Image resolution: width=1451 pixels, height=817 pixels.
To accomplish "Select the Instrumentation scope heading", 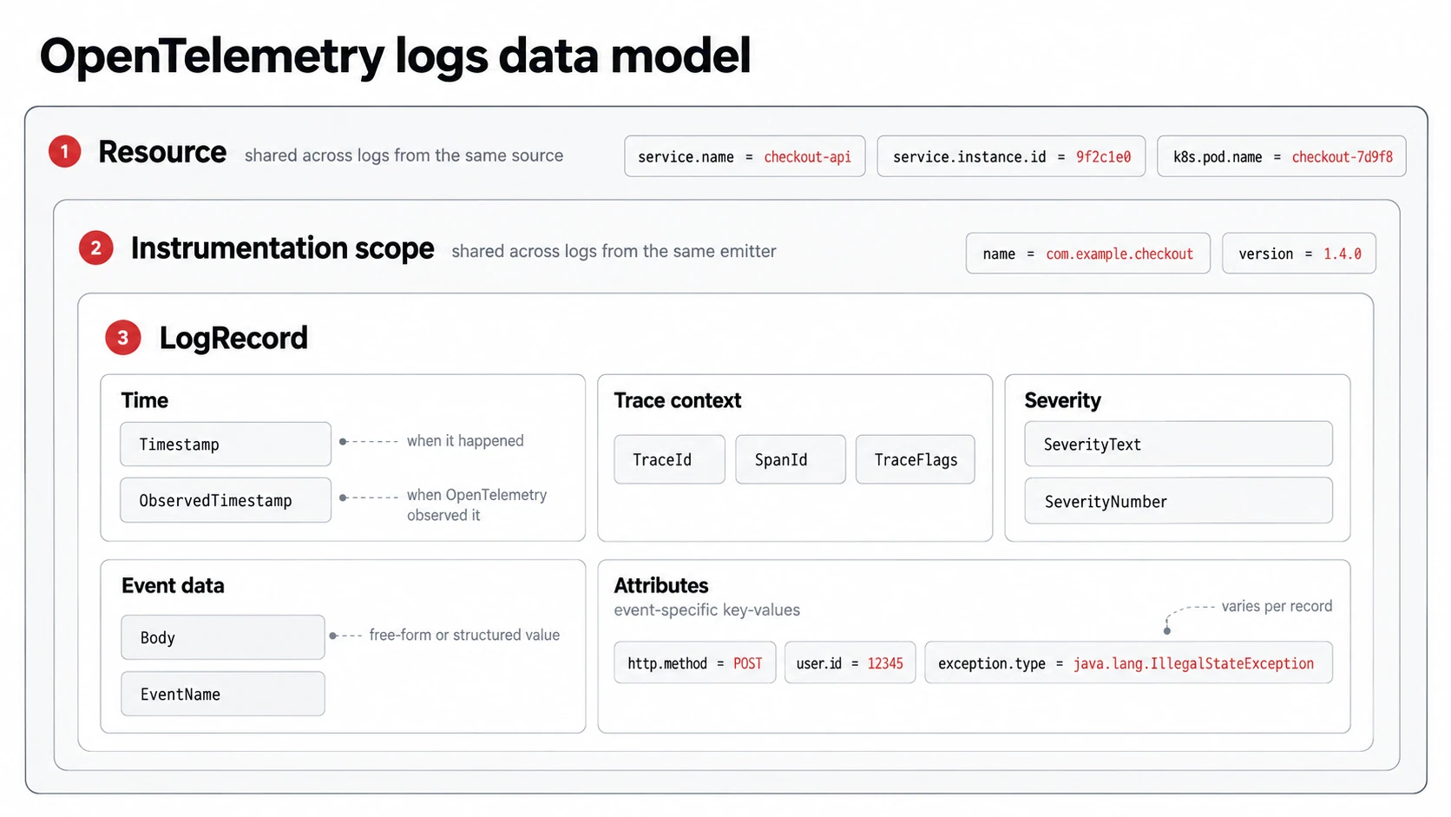I will pos(282,248).
